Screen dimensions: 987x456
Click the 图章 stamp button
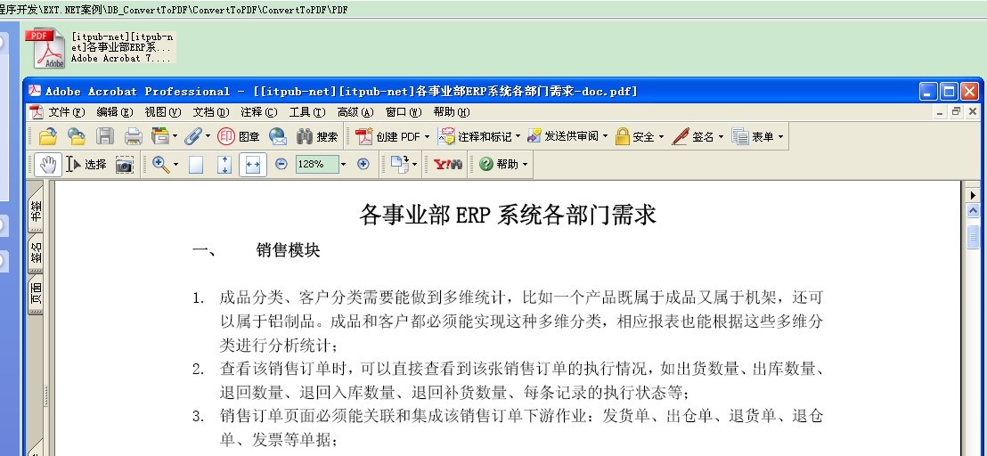(238, 136)
